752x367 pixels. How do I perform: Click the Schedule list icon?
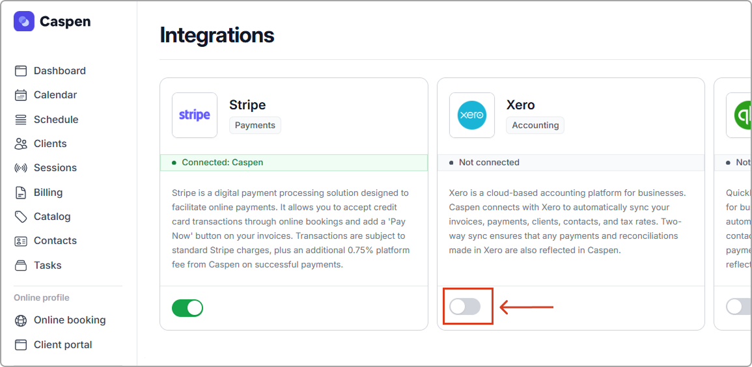pyautogui.click(x=21, y=120)
